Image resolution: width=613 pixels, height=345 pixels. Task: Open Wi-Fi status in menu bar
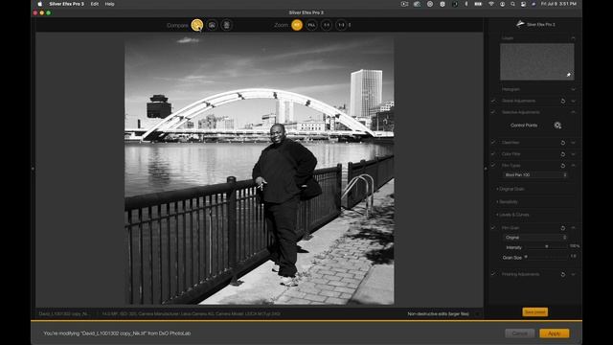point(491,4)
